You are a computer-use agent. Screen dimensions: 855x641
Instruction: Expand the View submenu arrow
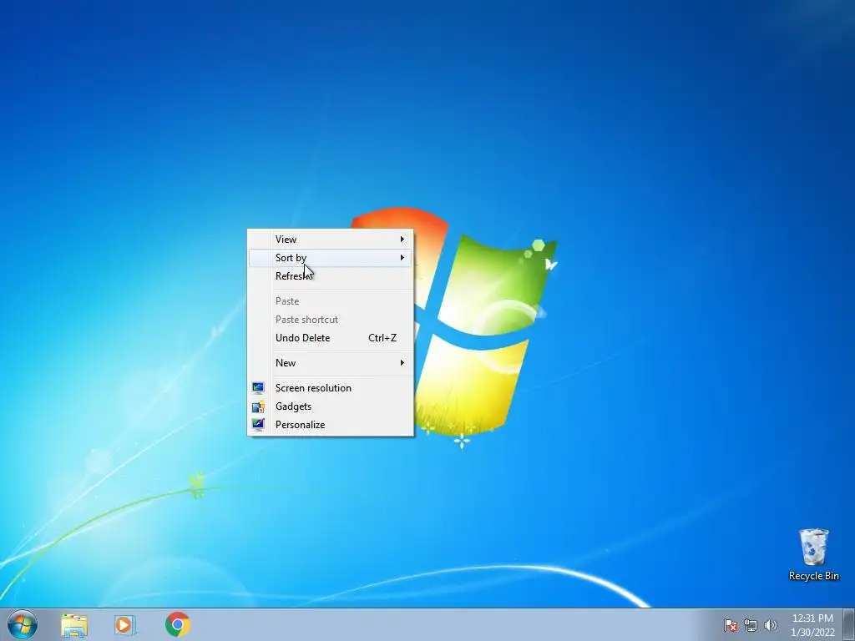402,240
